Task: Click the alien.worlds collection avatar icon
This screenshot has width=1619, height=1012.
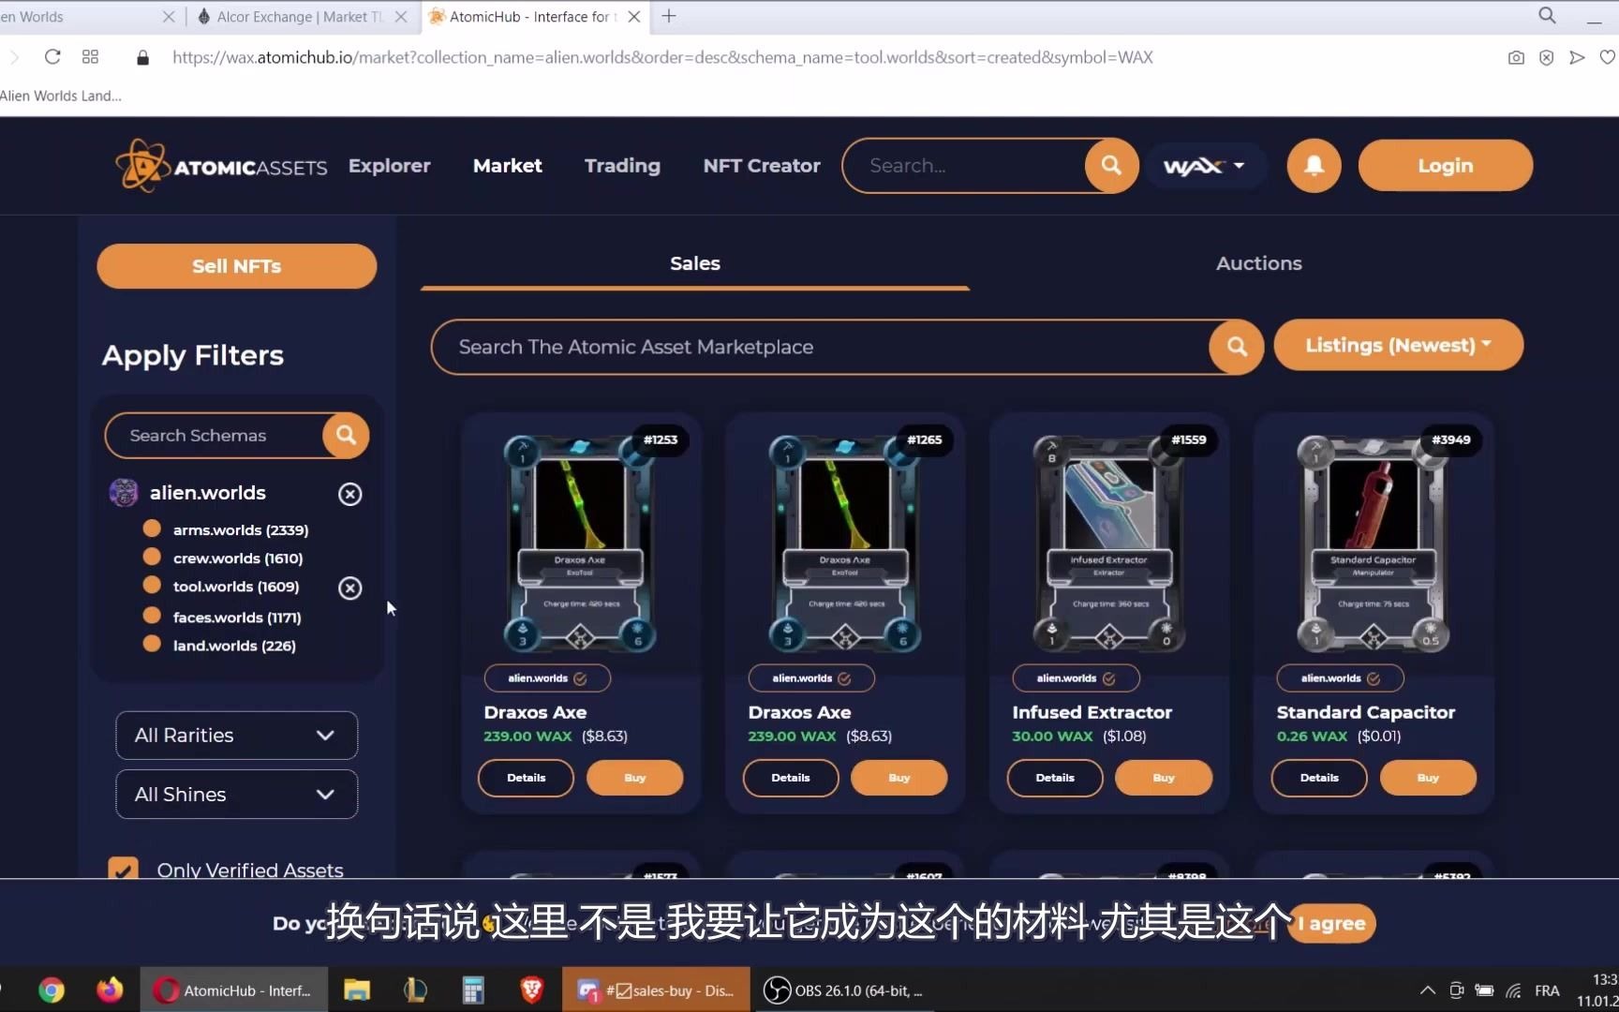Action: (124, 492)
